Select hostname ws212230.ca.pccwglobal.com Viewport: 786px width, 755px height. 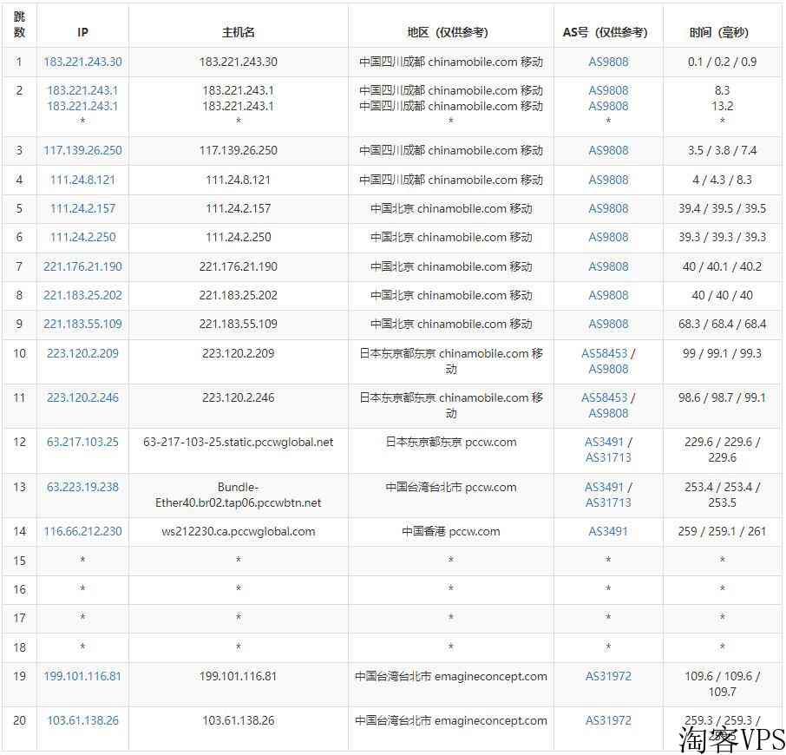point(238,531)
